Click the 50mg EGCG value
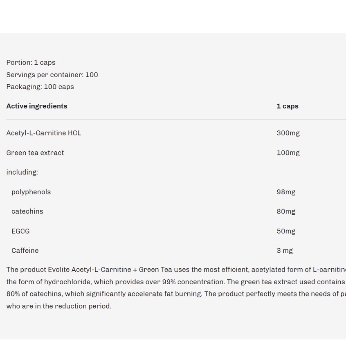Image resolution: width=346 pixels, height=346 pixels. tap(286, 231)
